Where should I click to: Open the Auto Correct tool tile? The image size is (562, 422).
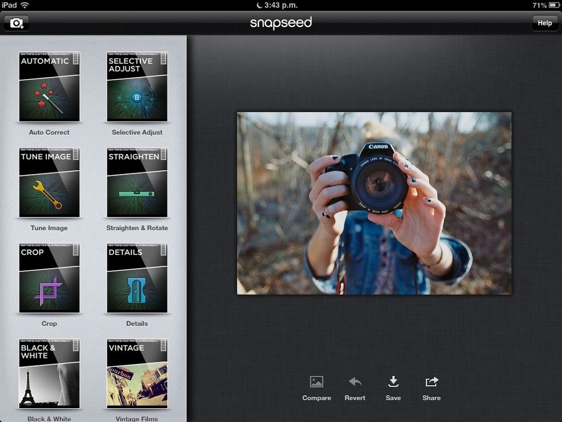49,87
